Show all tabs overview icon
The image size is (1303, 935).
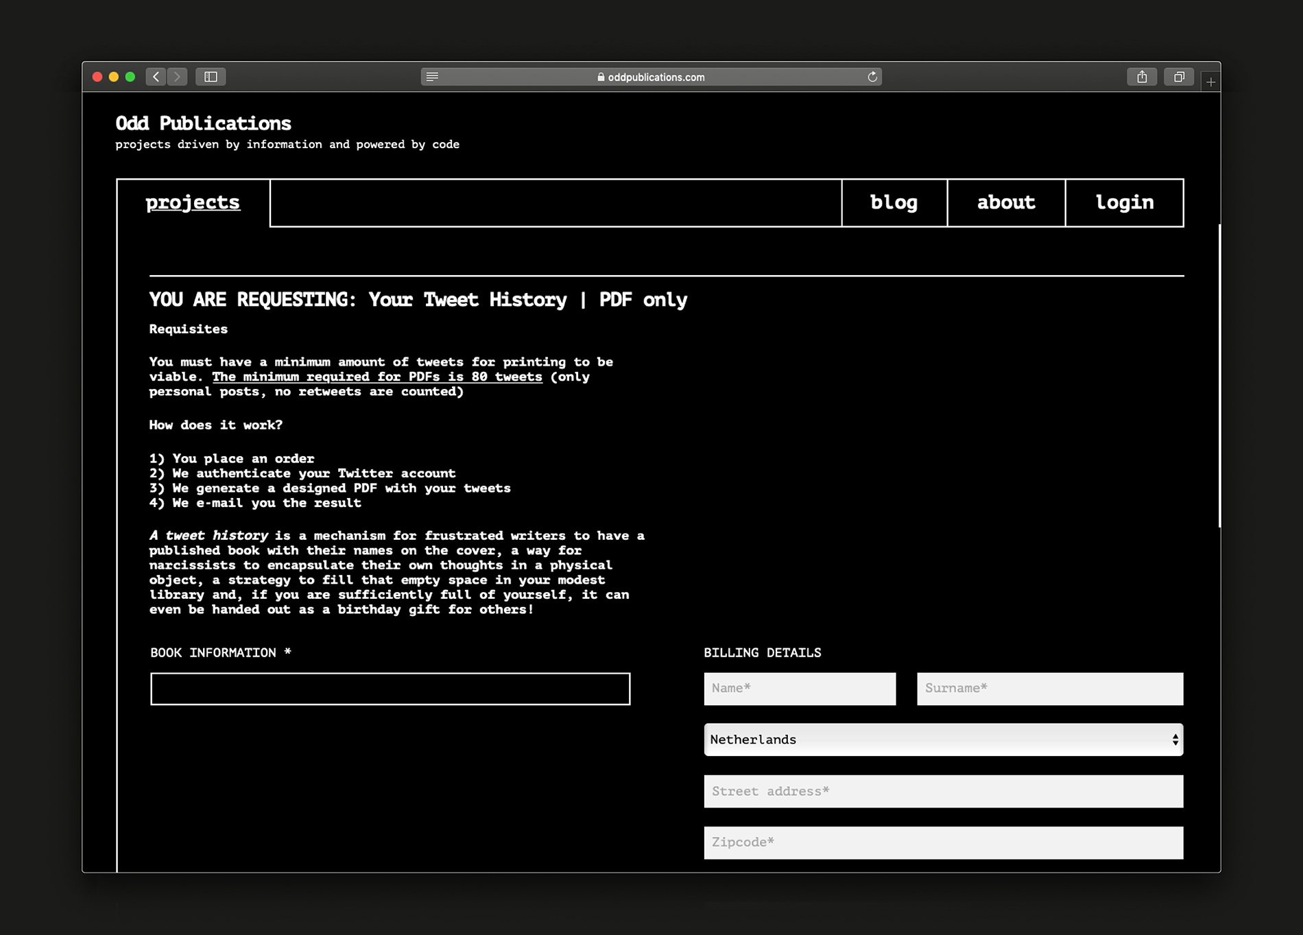(x=1179, y=77)
